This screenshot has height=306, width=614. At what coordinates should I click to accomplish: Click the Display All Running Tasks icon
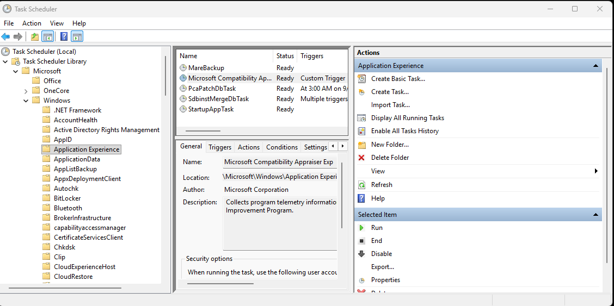[362, 117]
